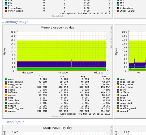Select the orange swap_cache legend swatch

tap(6, 84)
